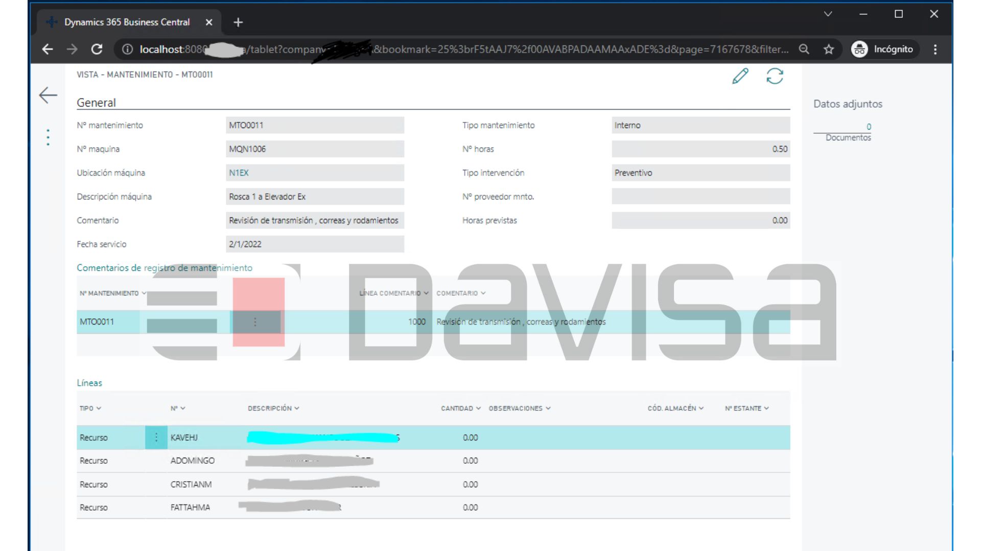Open the CÓD. ALMACÉN column dropdown
The height and width of the screenshot is (551, 981).
tap(701, 408)
